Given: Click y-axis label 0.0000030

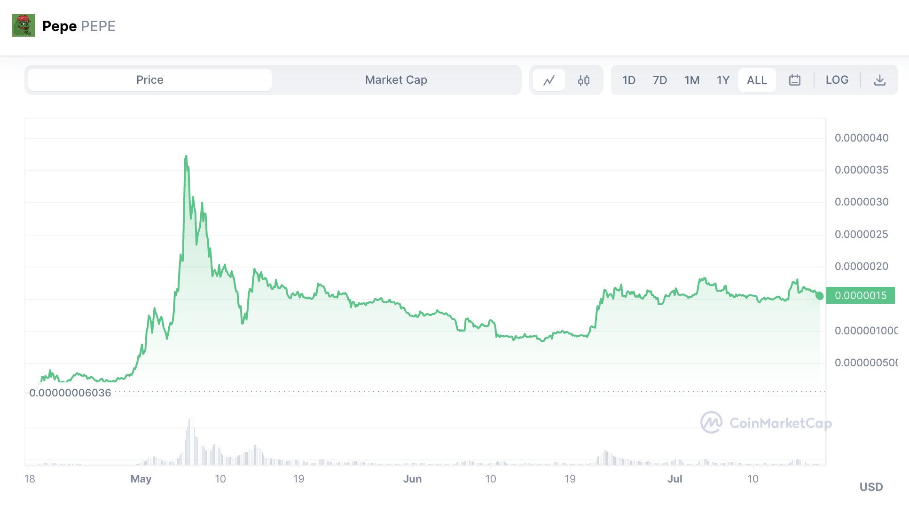Looking at the screenshot, I should tap(862, 202).
